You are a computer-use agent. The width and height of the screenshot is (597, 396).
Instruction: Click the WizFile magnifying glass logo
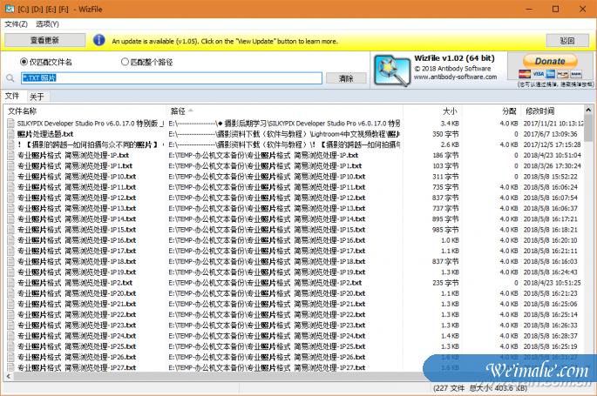coord(392,71)
